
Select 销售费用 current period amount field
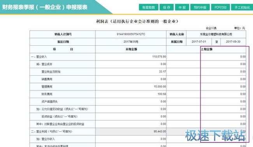coord(131,79)
